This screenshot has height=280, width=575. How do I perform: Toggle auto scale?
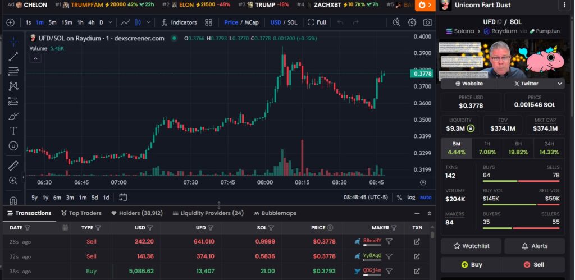click(426, 197)
